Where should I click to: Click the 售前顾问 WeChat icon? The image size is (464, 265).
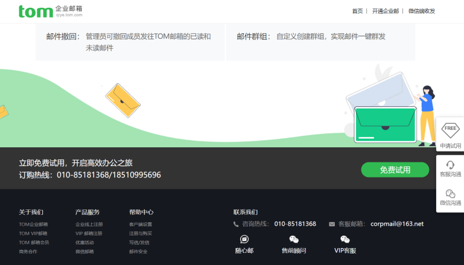tap(294, 240)
